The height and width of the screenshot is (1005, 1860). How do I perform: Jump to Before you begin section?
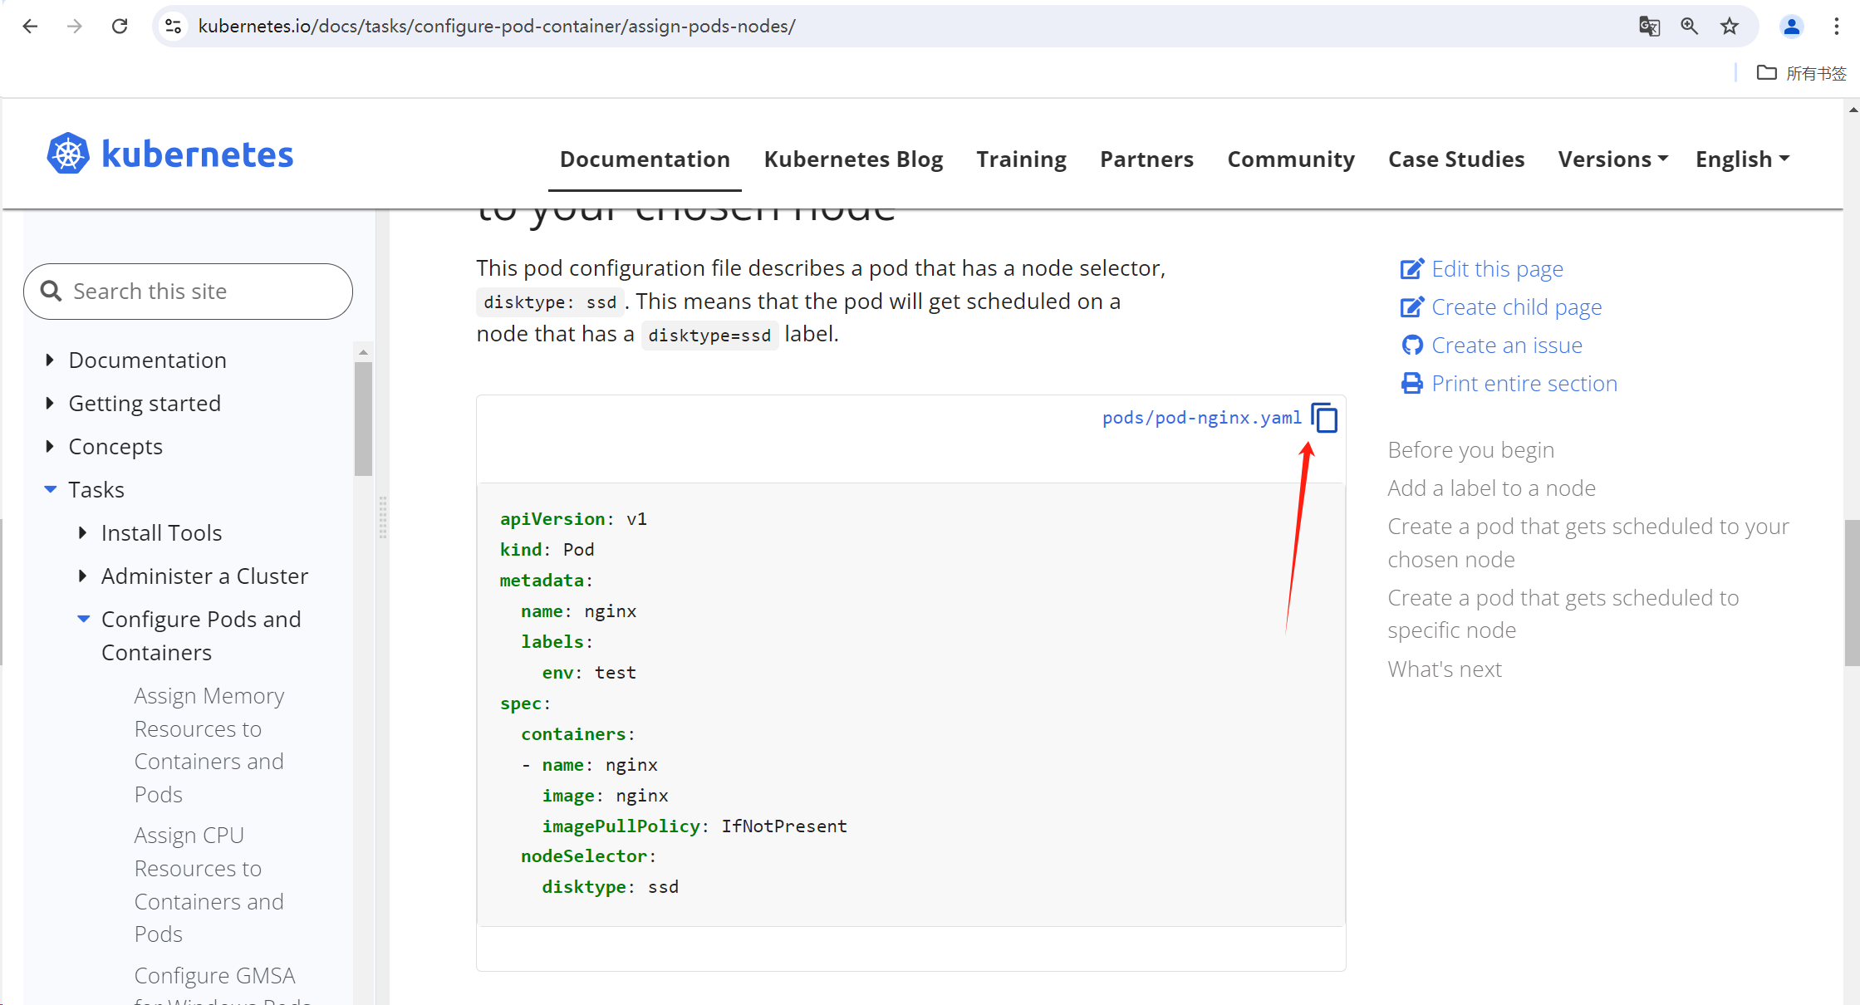click(1470, 449)
